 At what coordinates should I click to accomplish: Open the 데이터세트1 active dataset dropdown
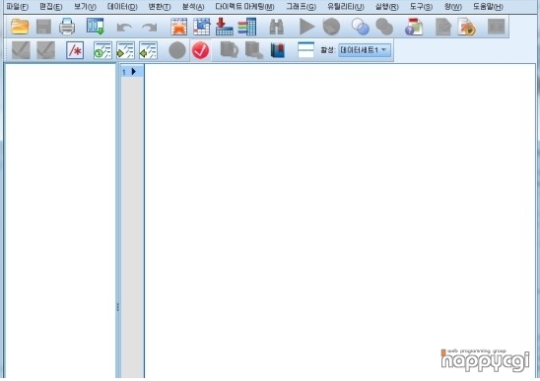point(365,50)
